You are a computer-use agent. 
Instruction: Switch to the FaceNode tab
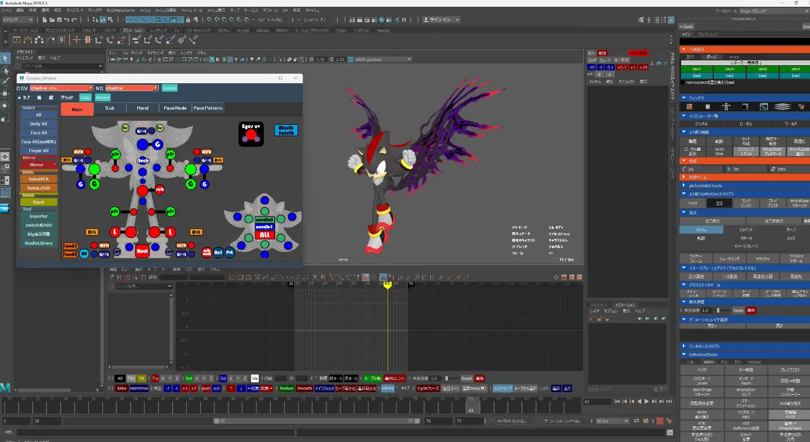[175, 108]
